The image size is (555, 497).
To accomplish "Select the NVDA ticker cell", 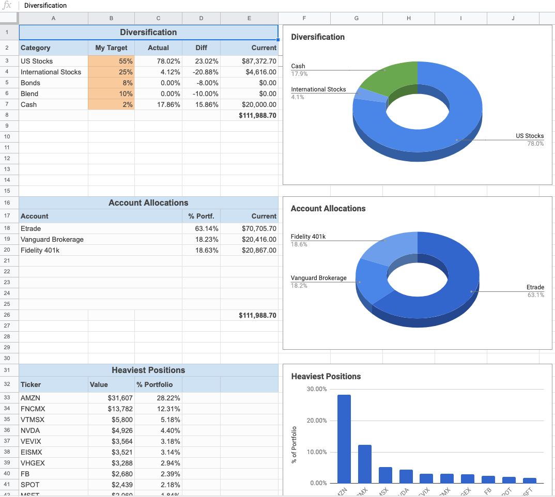I will 53,430.
